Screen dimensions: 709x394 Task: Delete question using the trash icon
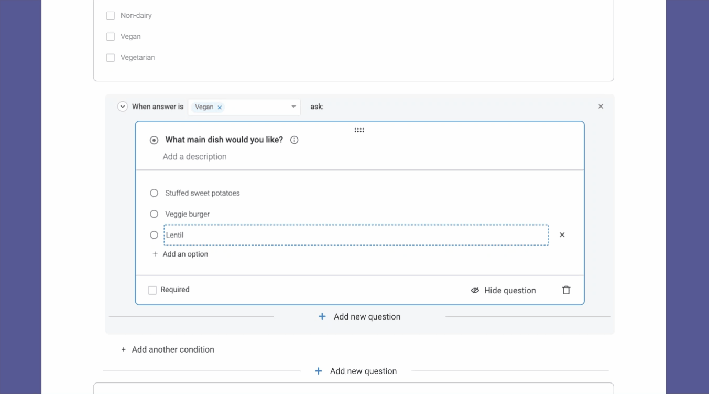click(x=566, y=290)
